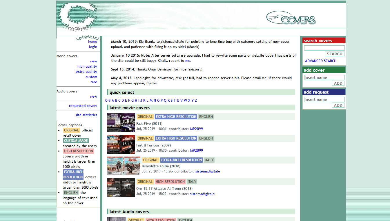Open contributor sistemadigitale on Ore 15,17 row
This screenshot has width=390, height=221.
tap(202, 194)
